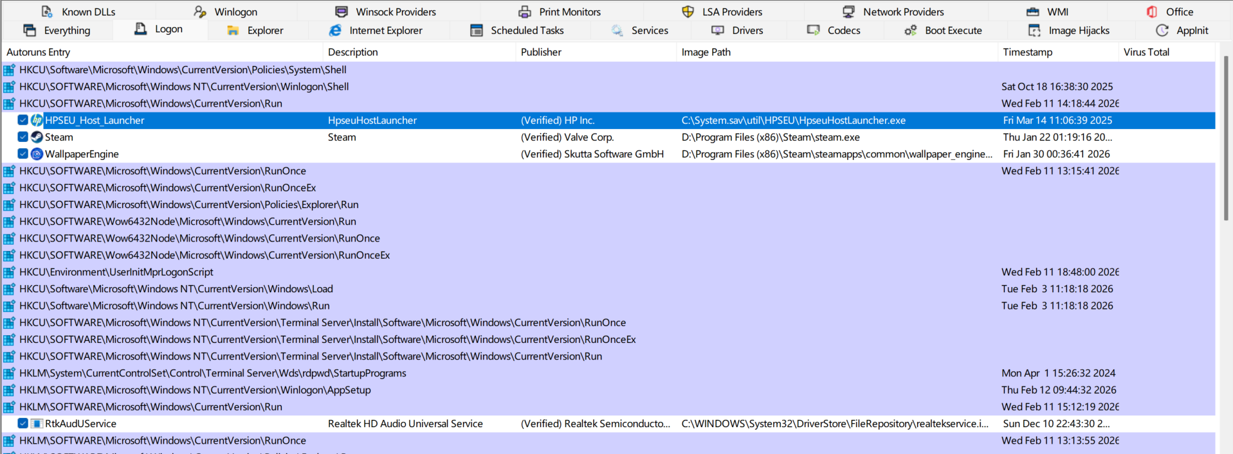This screenshot has height=454, width=1233.
Task: Click the Known DLLs tab icon
Action: pyautogui.click(x=47, y=12)
